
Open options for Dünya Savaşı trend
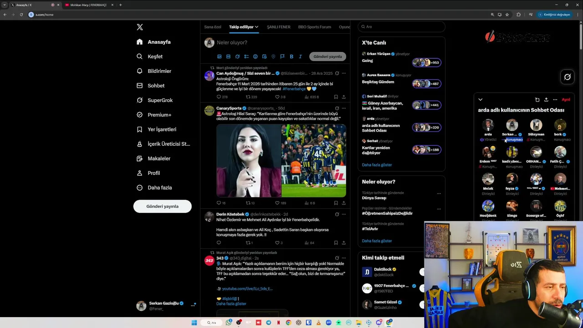(439, 194)
